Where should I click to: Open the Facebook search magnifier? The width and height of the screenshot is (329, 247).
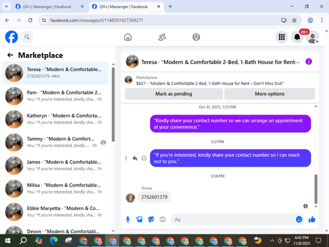point(27,37)
